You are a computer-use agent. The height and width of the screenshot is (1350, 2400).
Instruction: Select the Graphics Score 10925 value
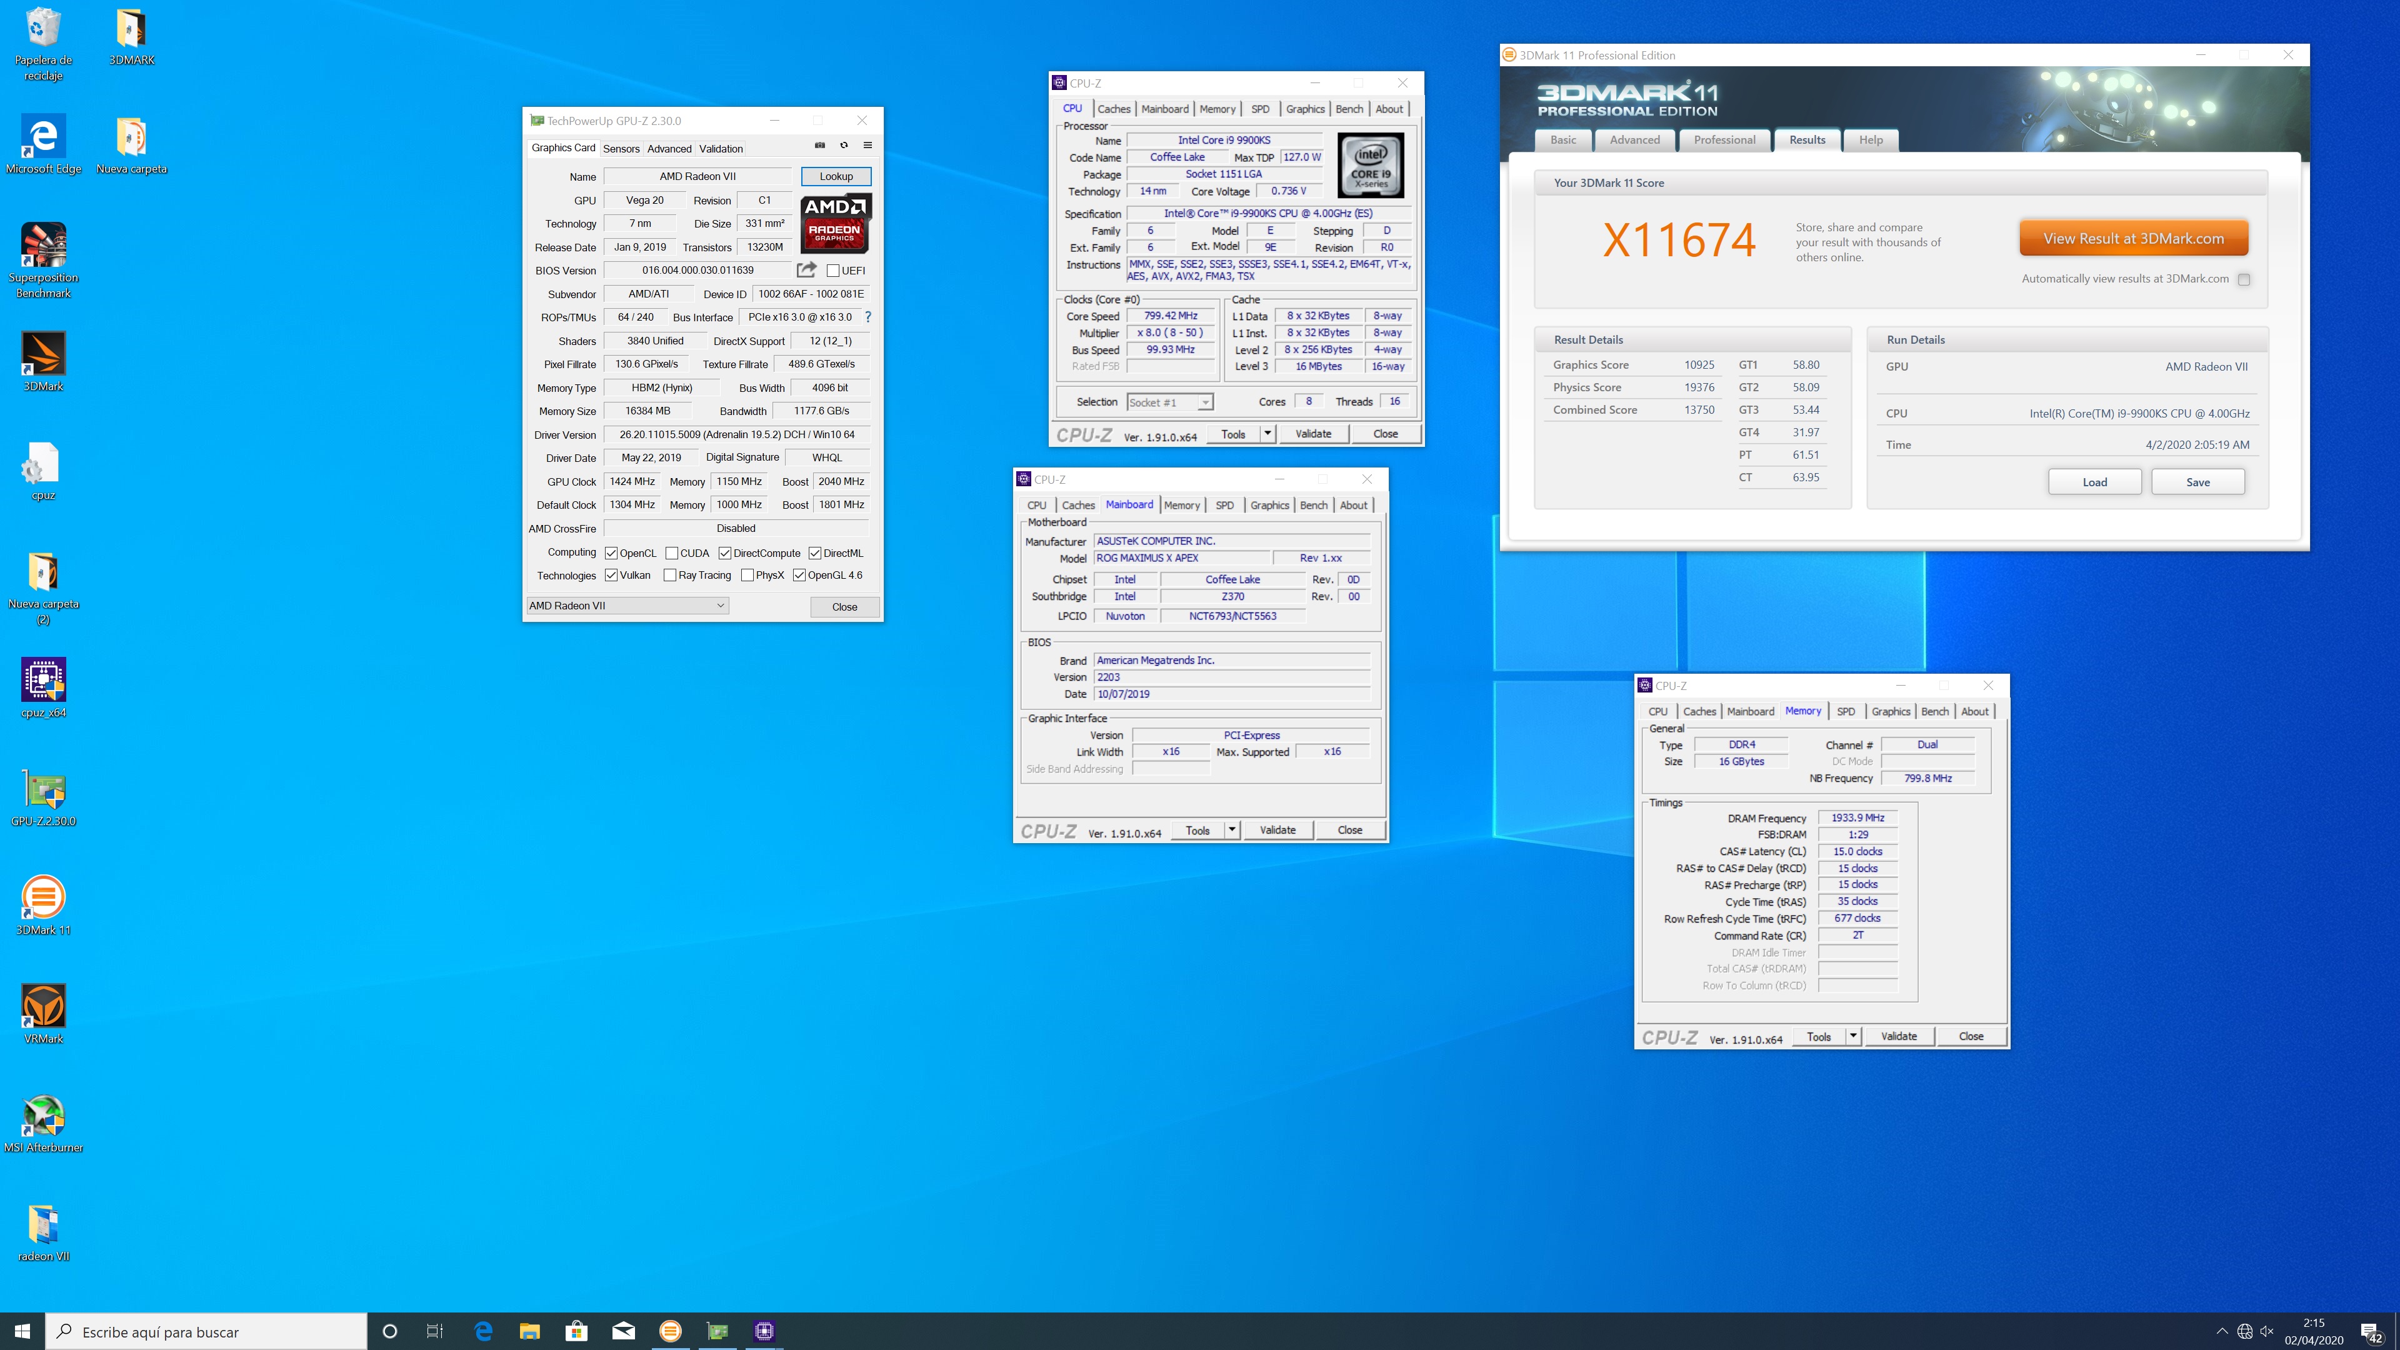click(1699, 365)
